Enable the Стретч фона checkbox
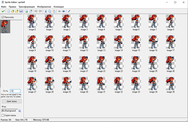The height and width of the screenshot is (122, 188). pos(3,115)
